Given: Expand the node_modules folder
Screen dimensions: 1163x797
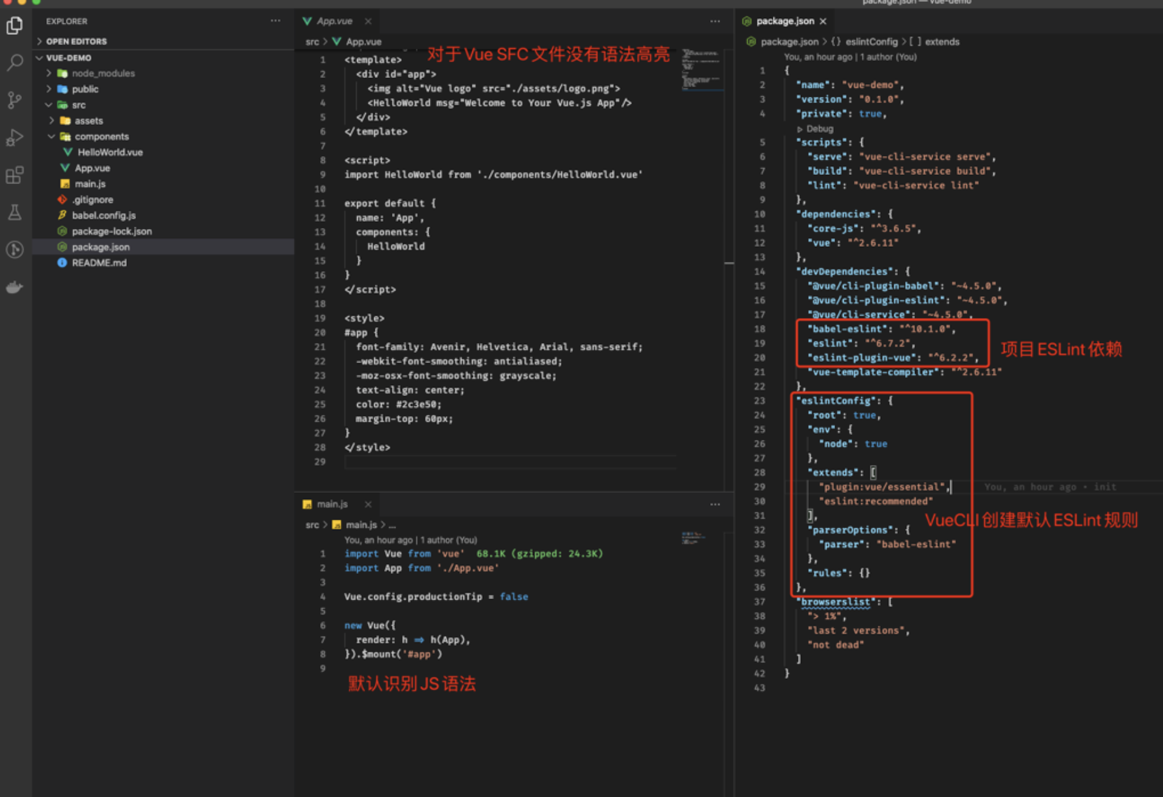Looking at the screenshot, I should click(x=49, y=73).
